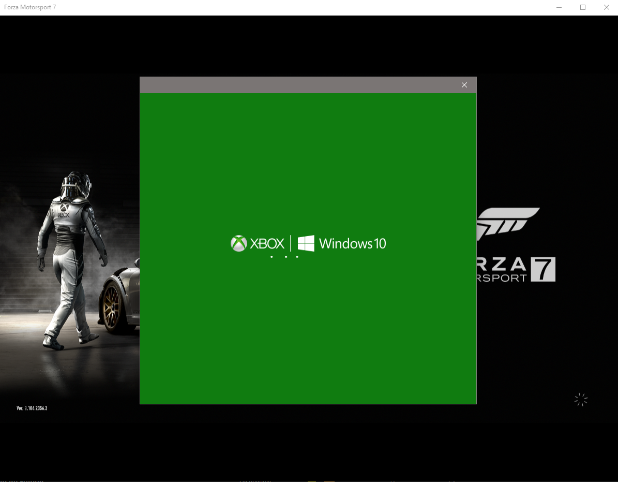Screen dimensions: 618x482
Task: Close the Forza Motorsport 7 window
Action: (607, 7)
